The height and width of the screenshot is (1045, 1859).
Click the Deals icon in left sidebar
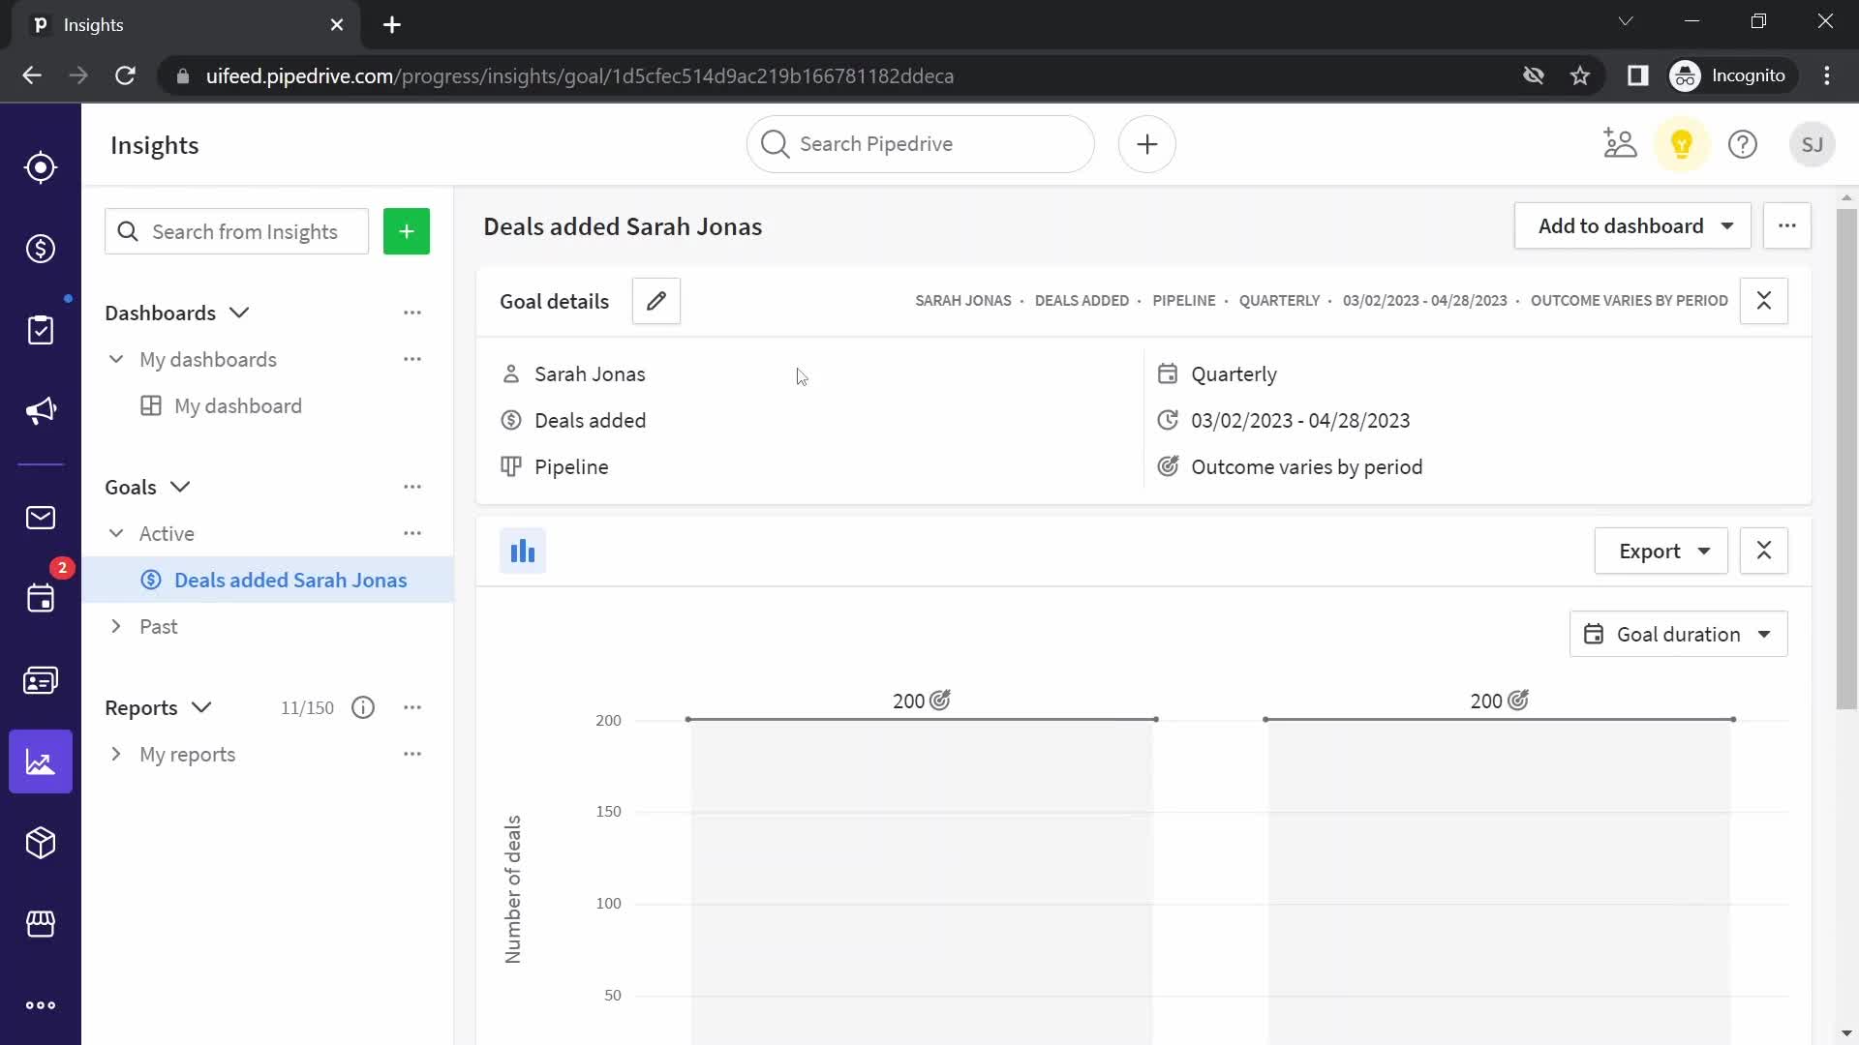(x=41, y=249)
